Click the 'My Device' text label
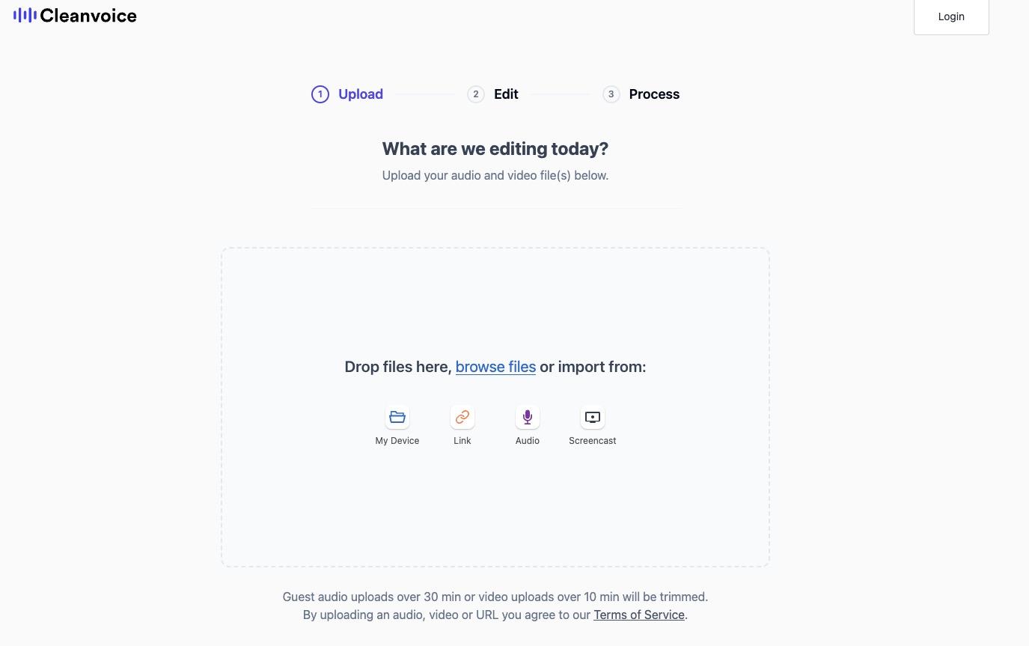 [397, 441]
